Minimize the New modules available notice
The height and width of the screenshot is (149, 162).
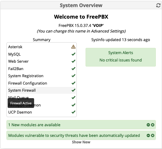point(148,125)
